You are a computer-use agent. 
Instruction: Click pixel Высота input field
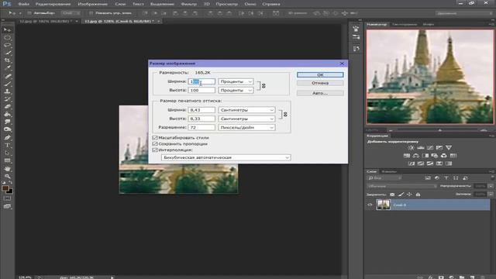coord(201,90)
